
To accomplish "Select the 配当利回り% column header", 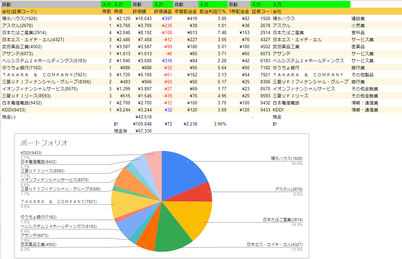I will [x=213, y=12].
